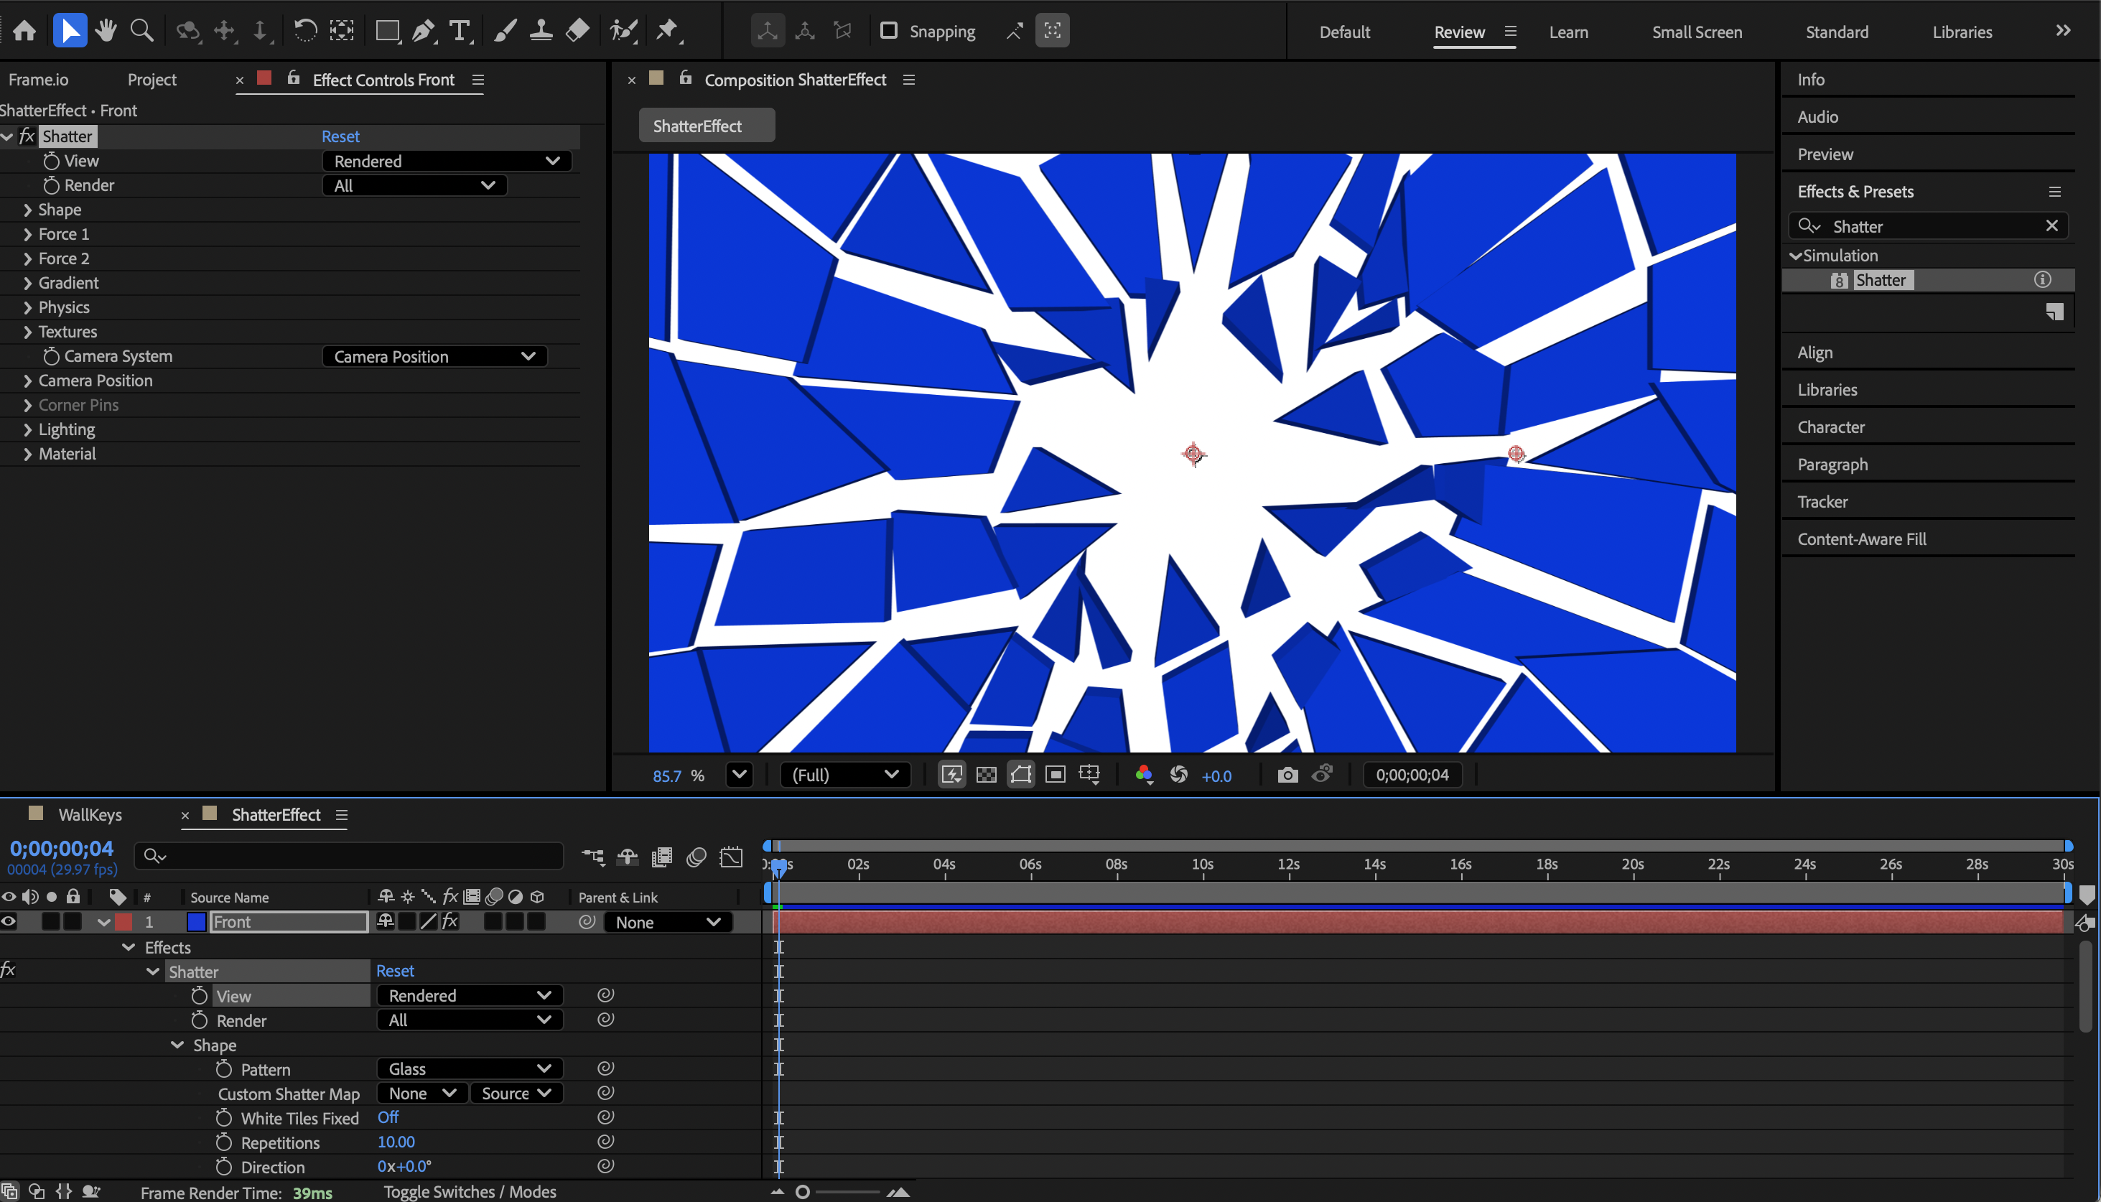Reset the Shatter effect
Screen dimensions: 2101x1202
[340, 136]
